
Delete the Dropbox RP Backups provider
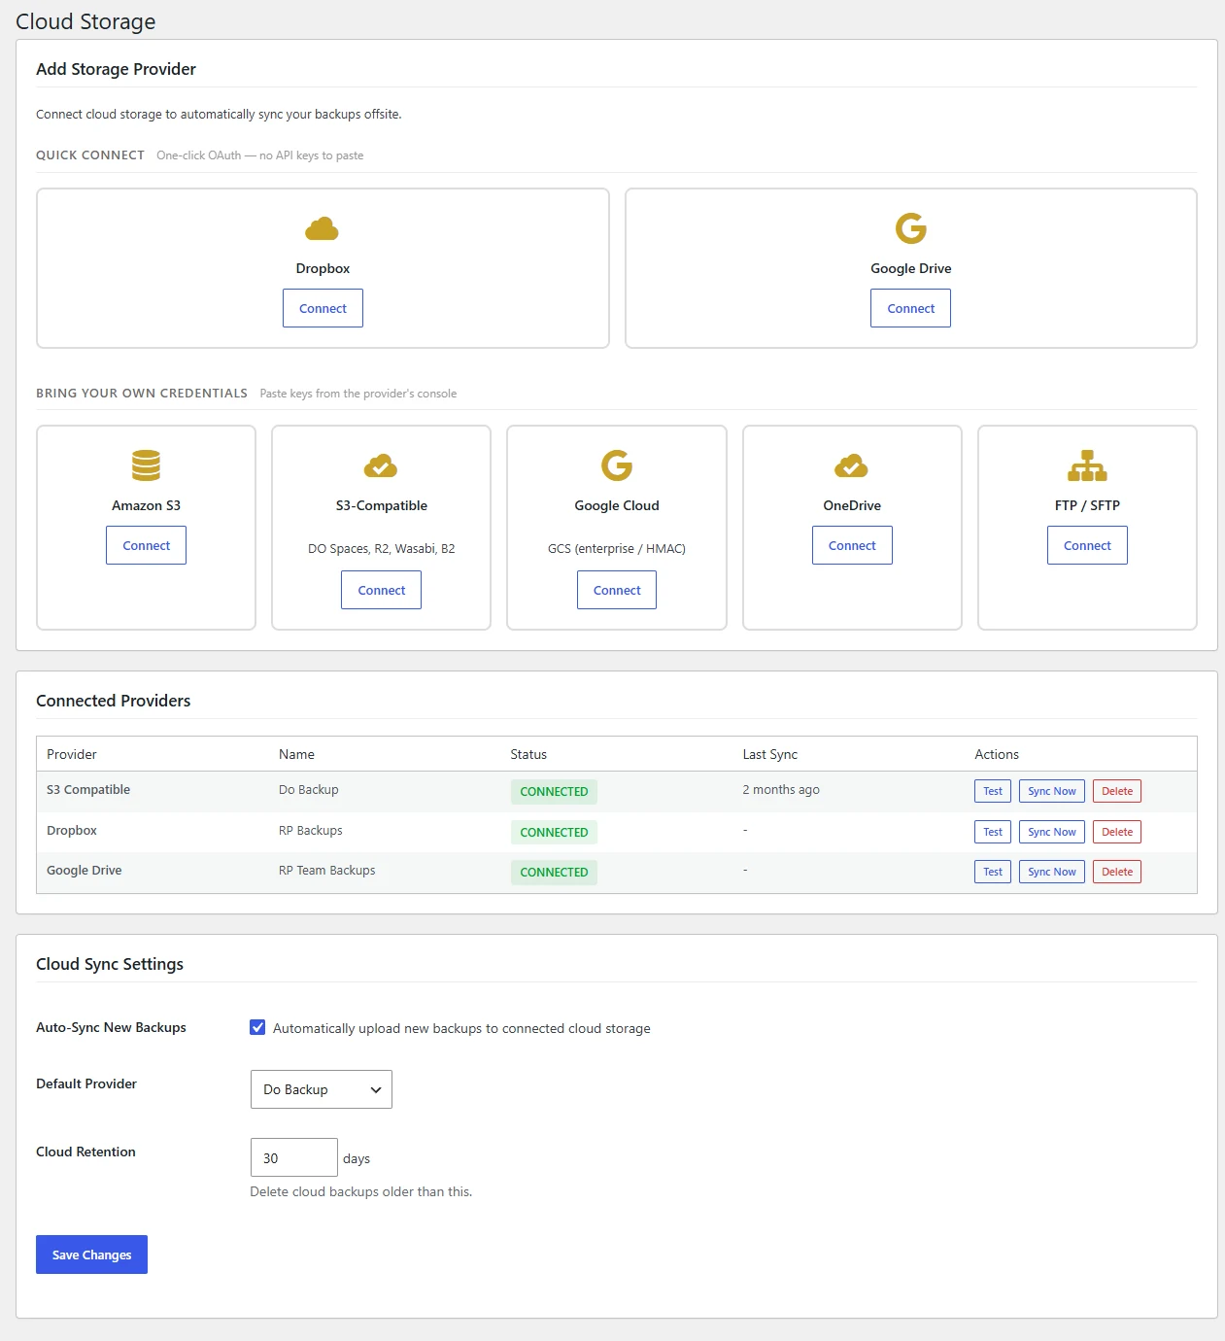pos(1117,832)
